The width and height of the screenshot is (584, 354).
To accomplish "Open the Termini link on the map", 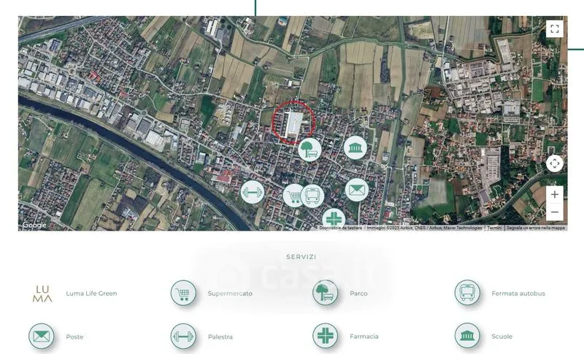I will [494, 228].
